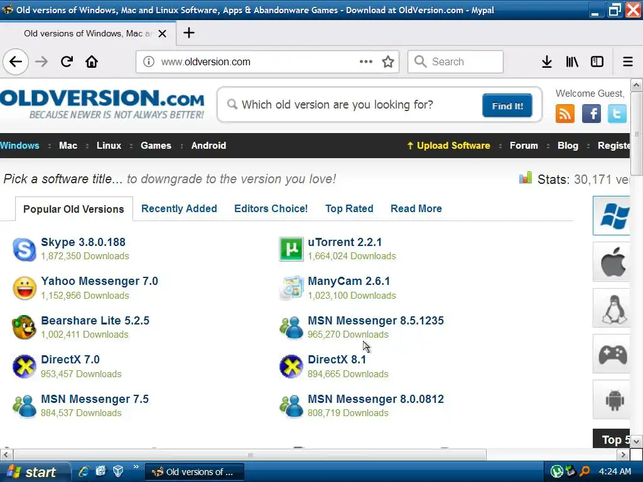This screenshot has height=482, width=643.
Task: Visit the Facebook page icon
Action: coord(592,114)
